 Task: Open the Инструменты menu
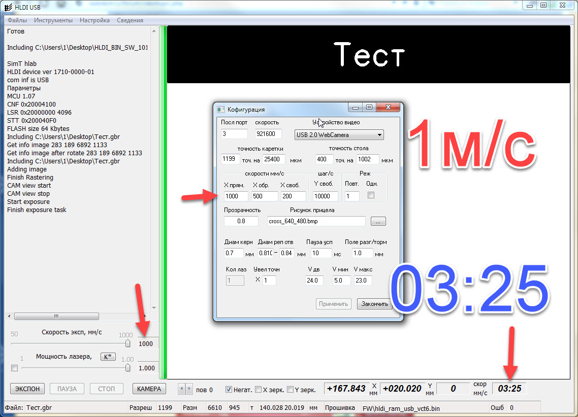53,20
